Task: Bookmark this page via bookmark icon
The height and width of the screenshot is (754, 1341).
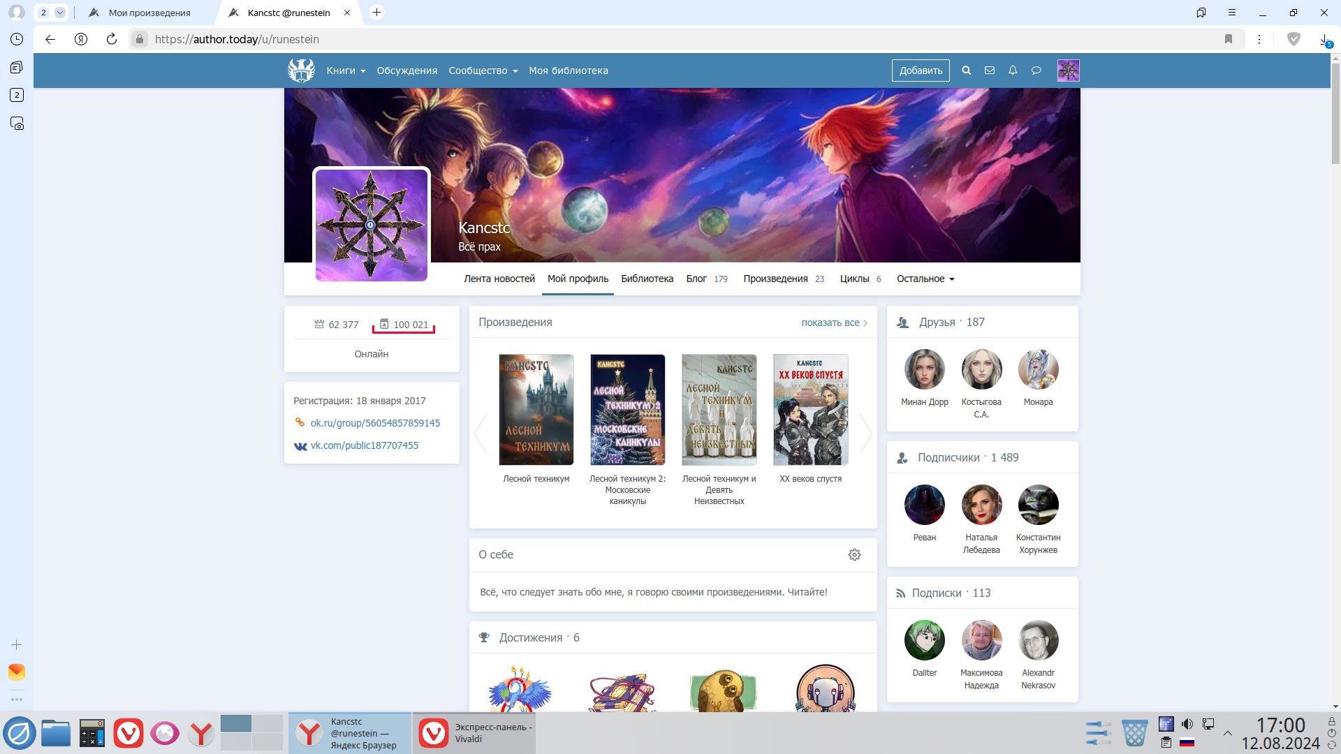Action: click(x=1229, y=39)
